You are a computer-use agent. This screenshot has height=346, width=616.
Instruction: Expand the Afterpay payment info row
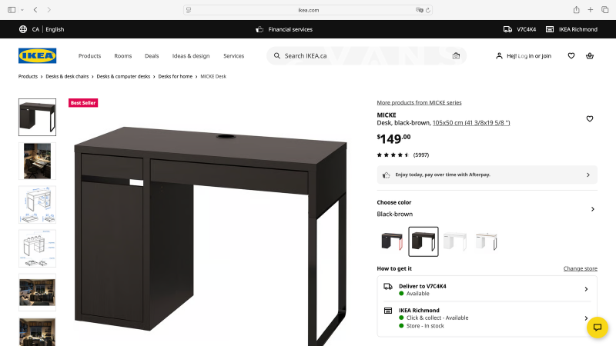(x=487, y=175)
